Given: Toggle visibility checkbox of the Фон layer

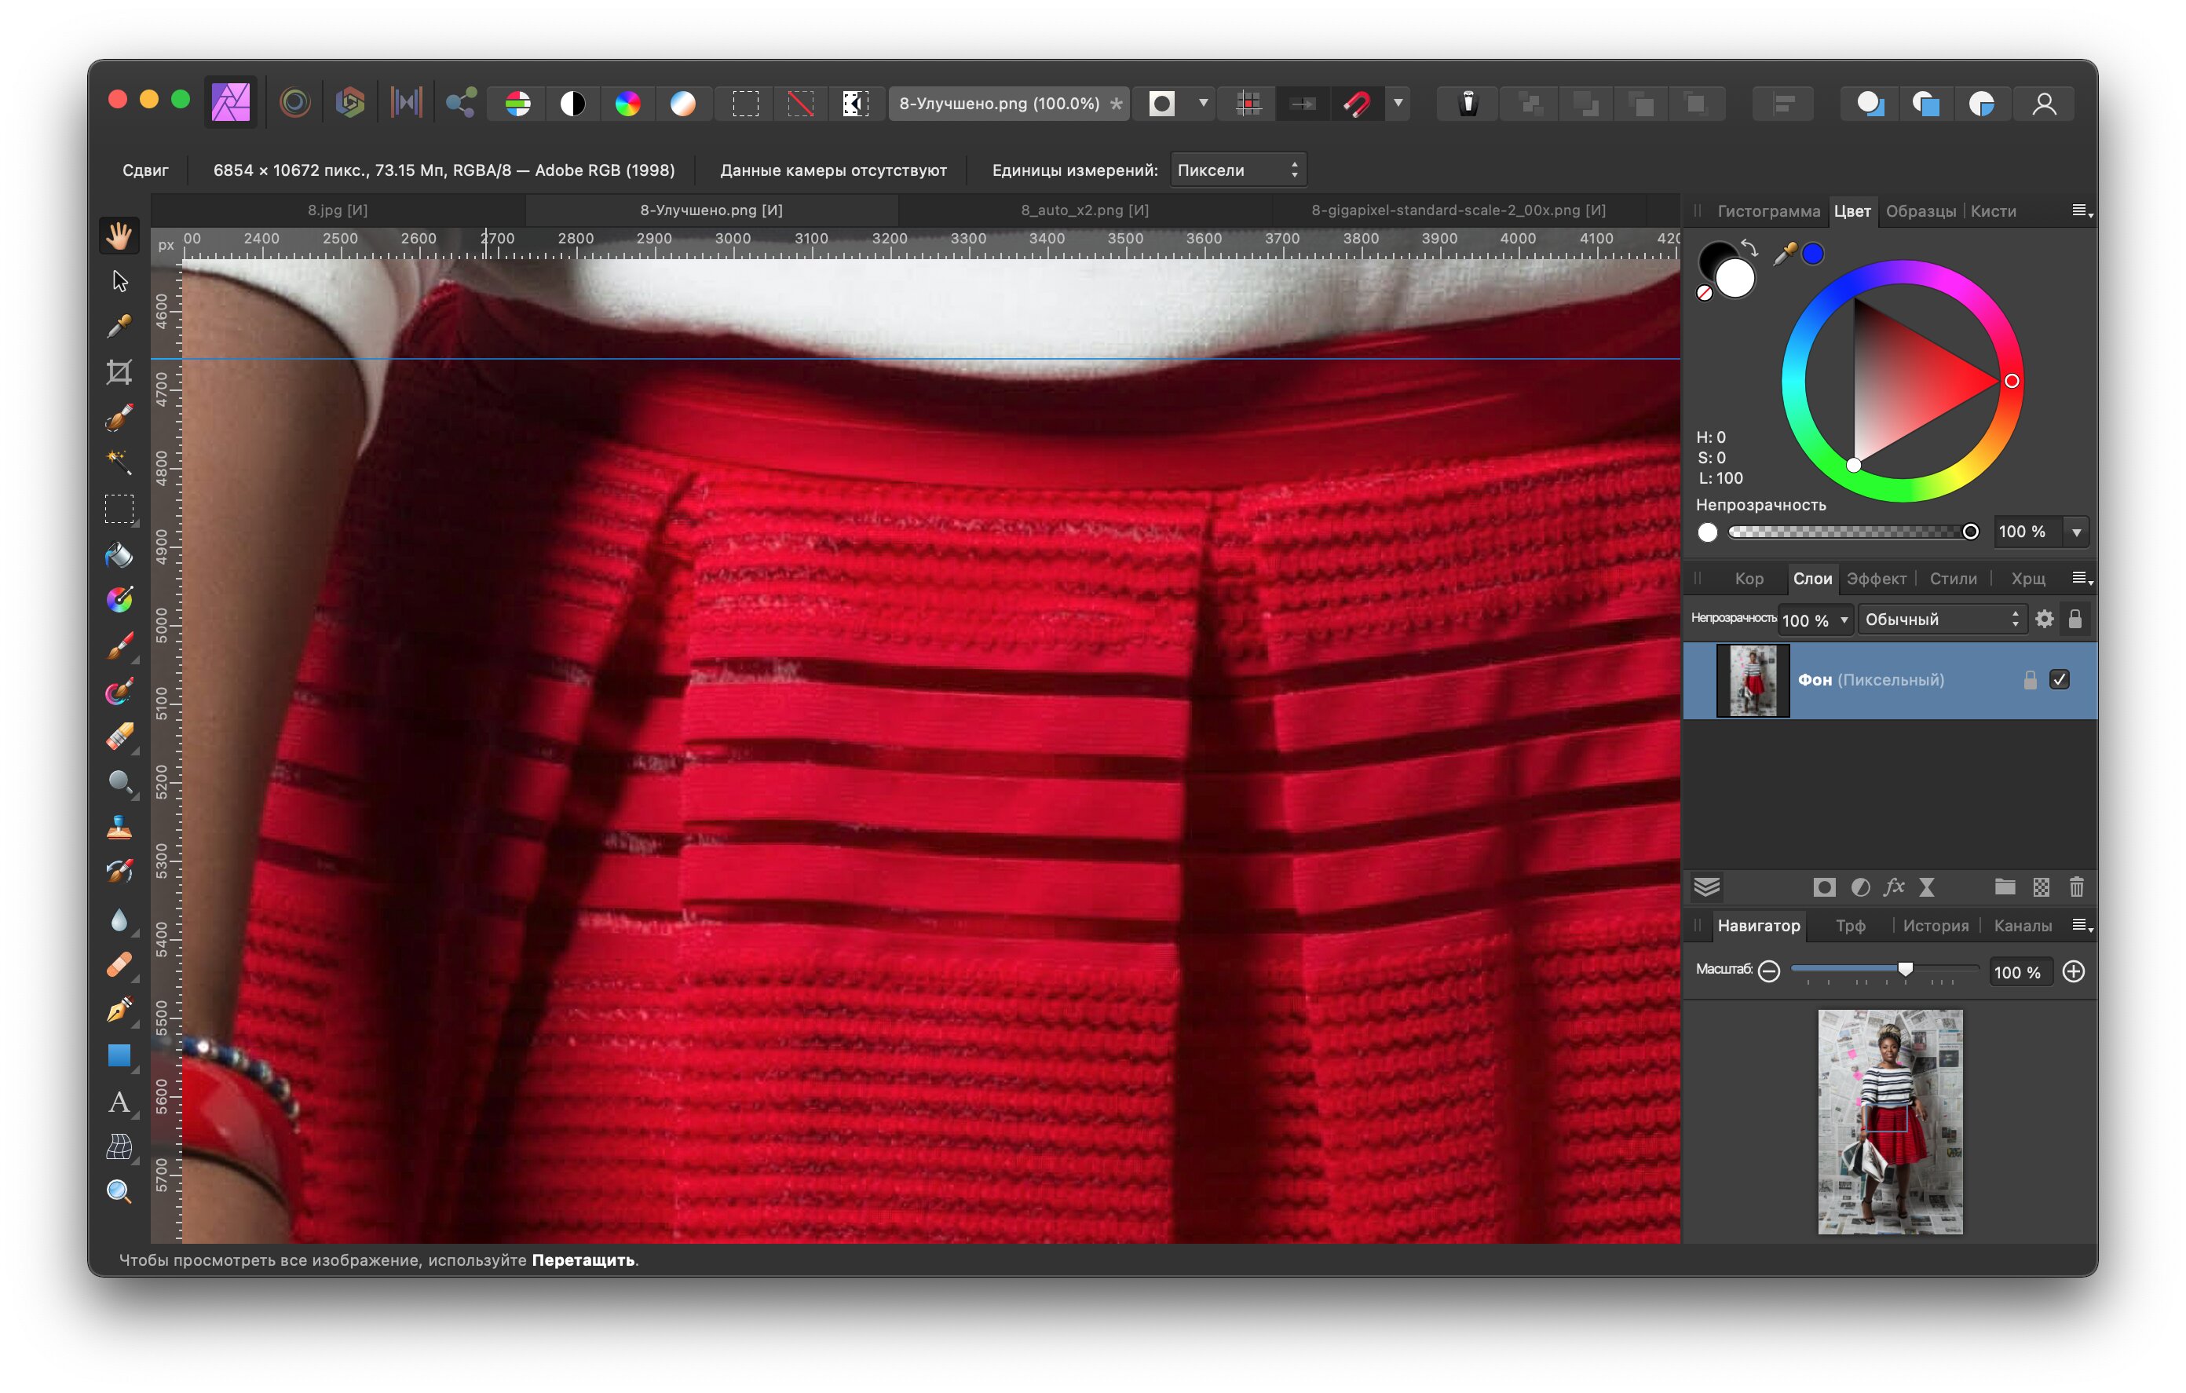Looking at the screenshot, I should (x=2060, y=679).
